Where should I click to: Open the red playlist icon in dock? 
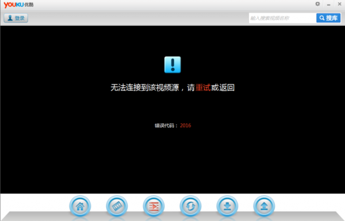[154, 206]
